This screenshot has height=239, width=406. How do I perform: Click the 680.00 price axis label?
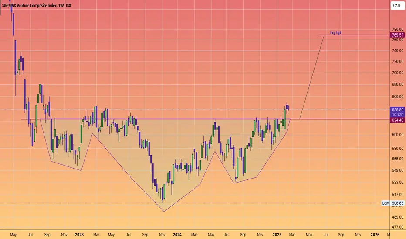tap(397, 84)
